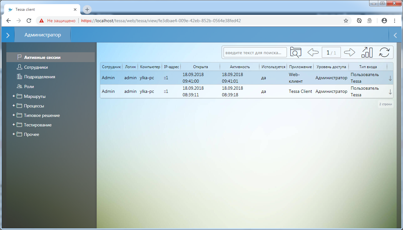Click down arrow on Web-клиент session row
The height and width of the screenshot is (230, 403).
tap(390, 78)
